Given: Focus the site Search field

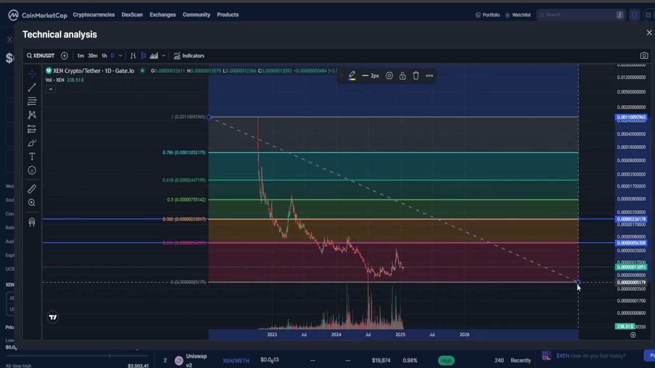Looking at the screenshot, I should (x=581, y=15).
